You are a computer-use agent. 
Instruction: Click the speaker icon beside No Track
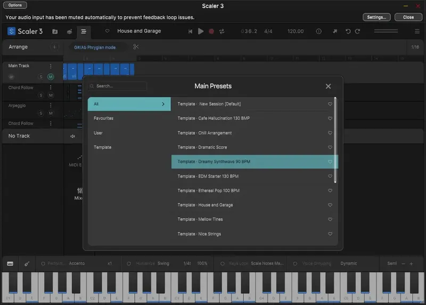(x=72, y=136)
